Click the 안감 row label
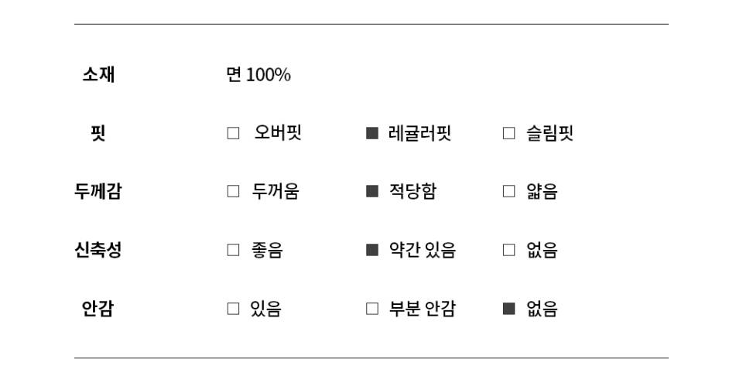Screen dimensions: 743x383 (98, 309)
